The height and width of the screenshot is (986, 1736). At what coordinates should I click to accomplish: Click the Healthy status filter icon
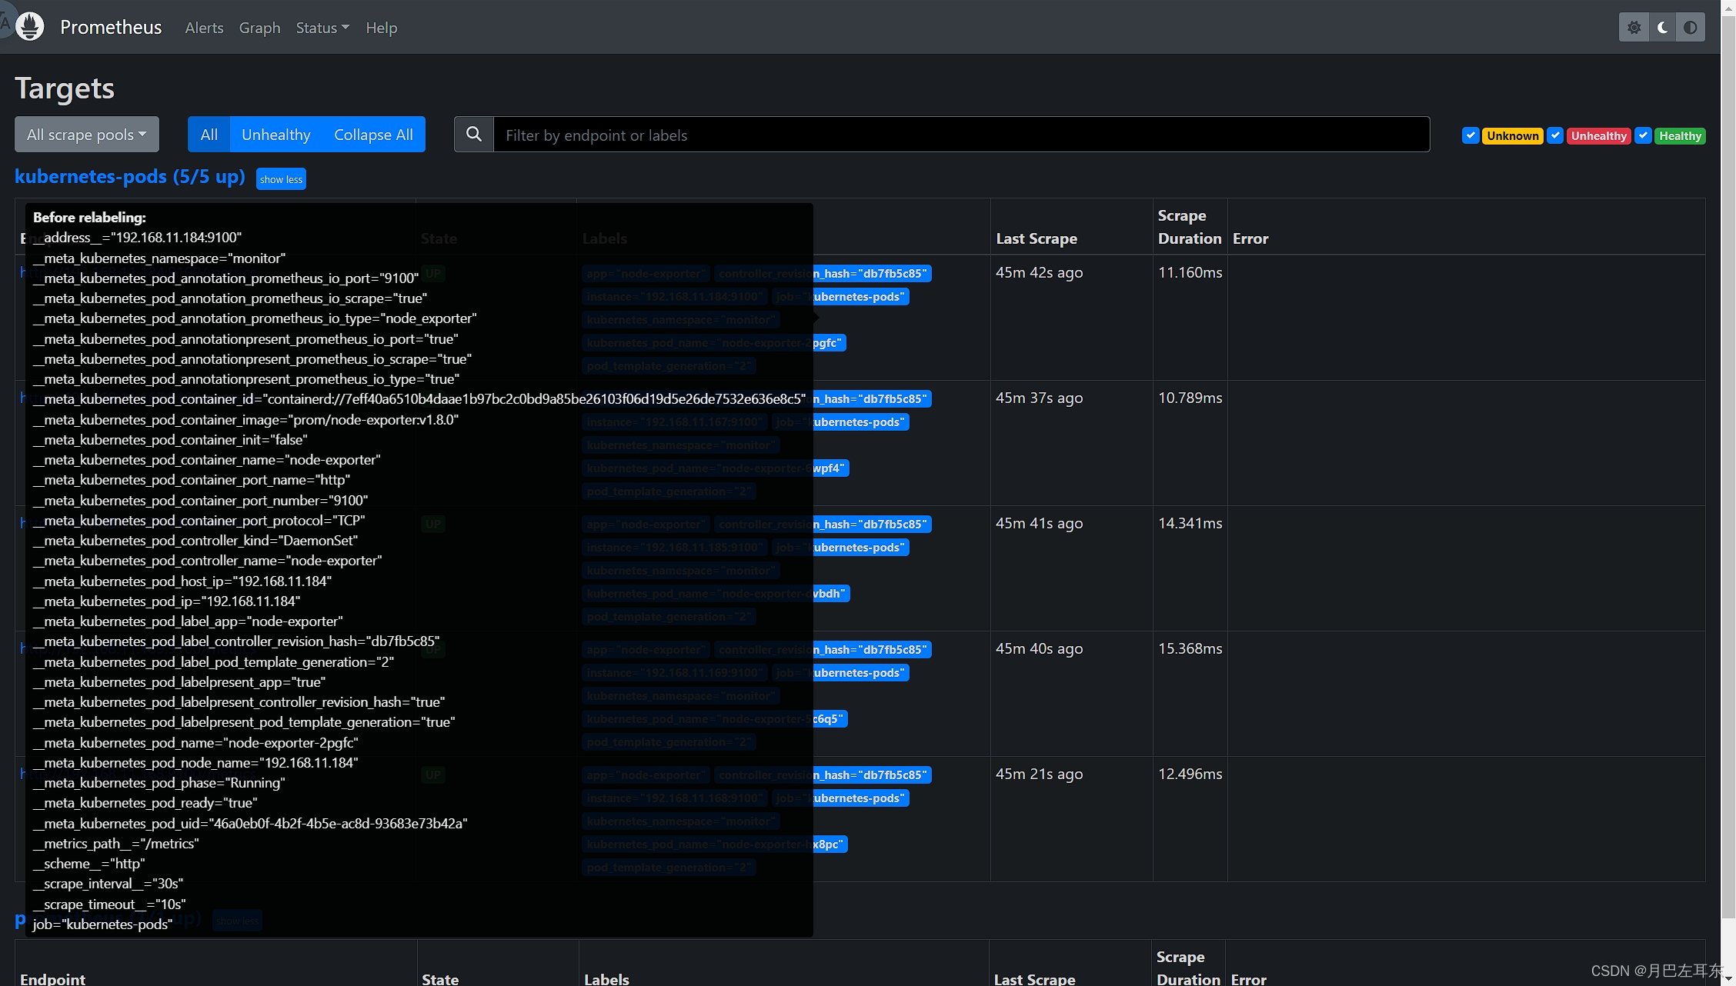pyautogui.click(x=1645, y=135)
